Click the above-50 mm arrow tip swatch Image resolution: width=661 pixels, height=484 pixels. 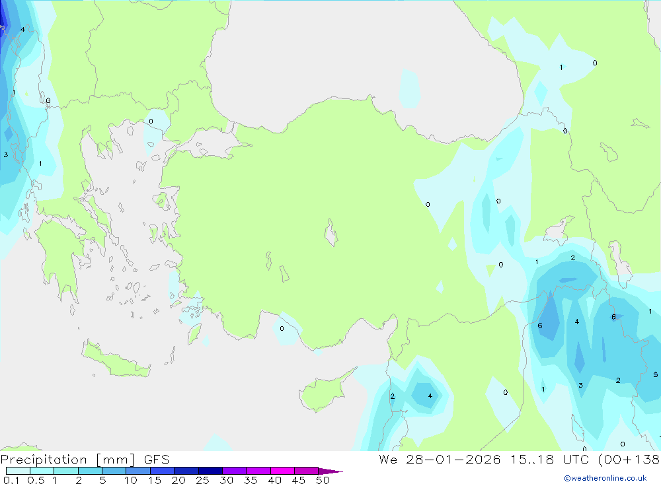[x=330, y=471]
